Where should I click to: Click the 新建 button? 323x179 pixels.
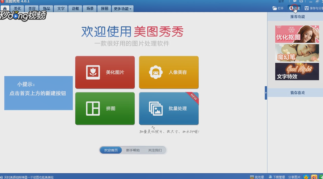click(294, 8)
